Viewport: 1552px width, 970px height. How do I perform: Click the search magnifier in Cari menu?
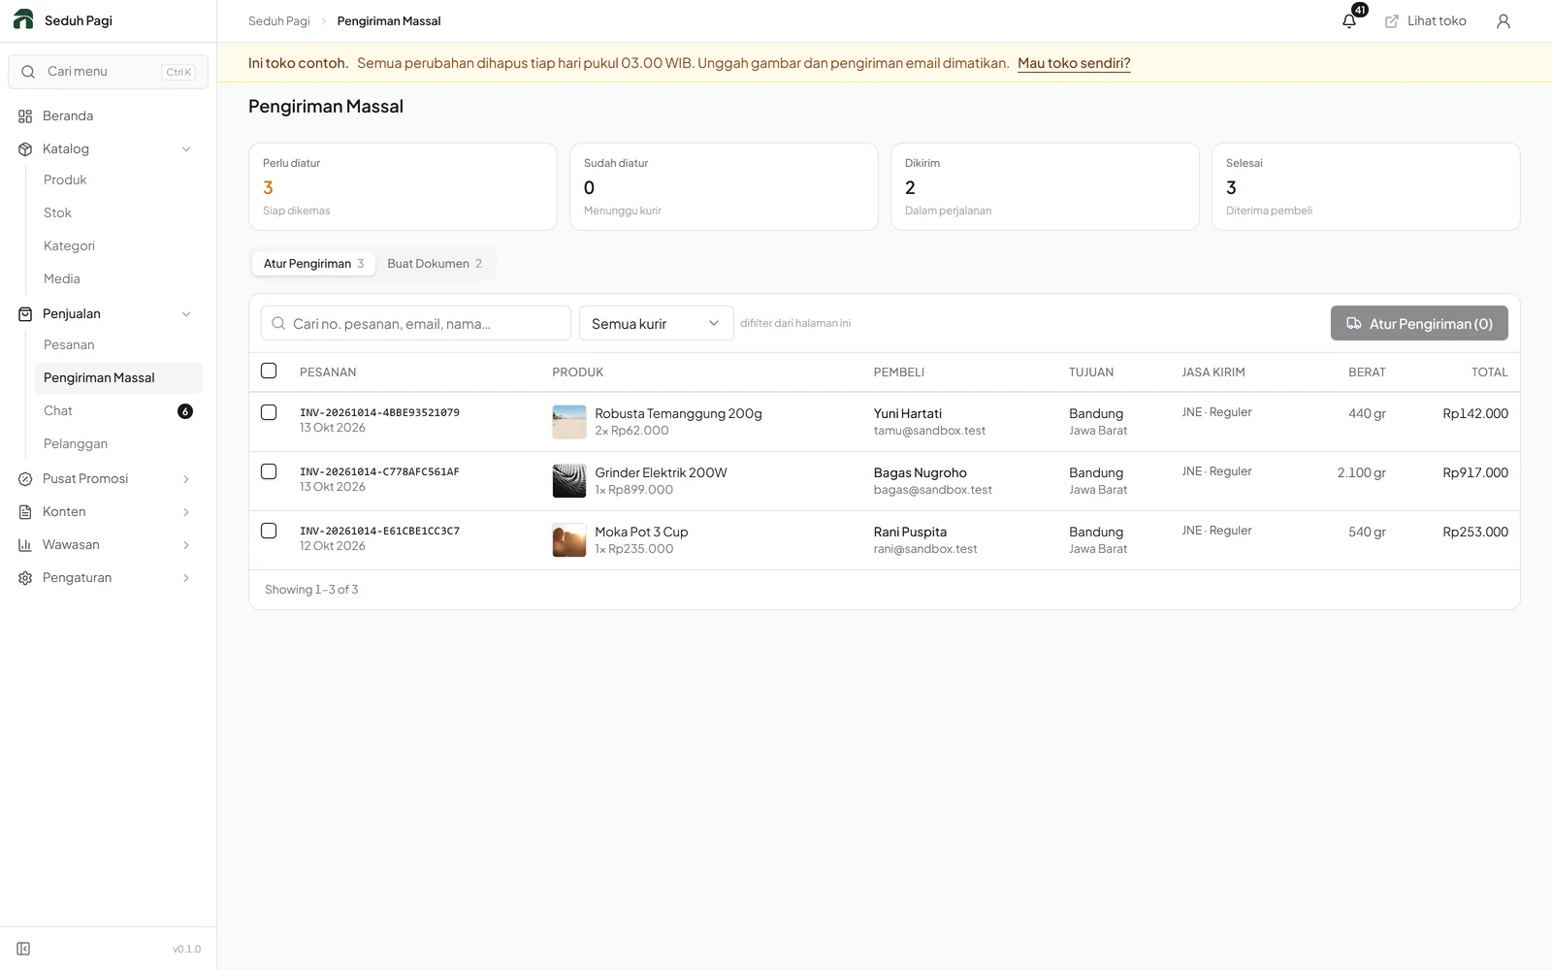[28, 72]
